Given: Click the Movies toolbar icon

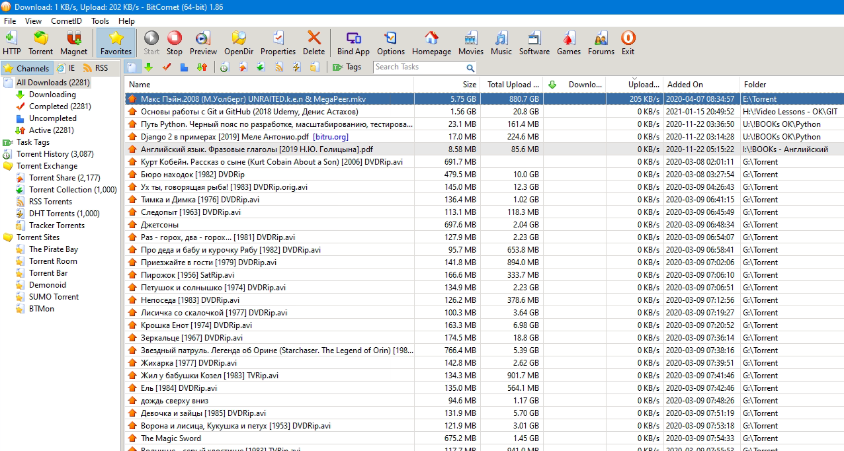Looking at the screenshot, I should tap(471, 43).
